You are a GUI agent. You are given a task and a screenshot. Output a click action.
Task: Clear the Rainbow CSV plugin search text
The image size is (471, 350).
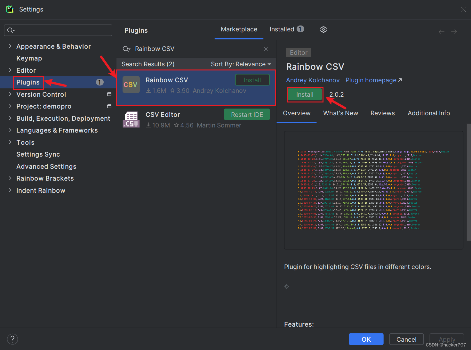266,49
